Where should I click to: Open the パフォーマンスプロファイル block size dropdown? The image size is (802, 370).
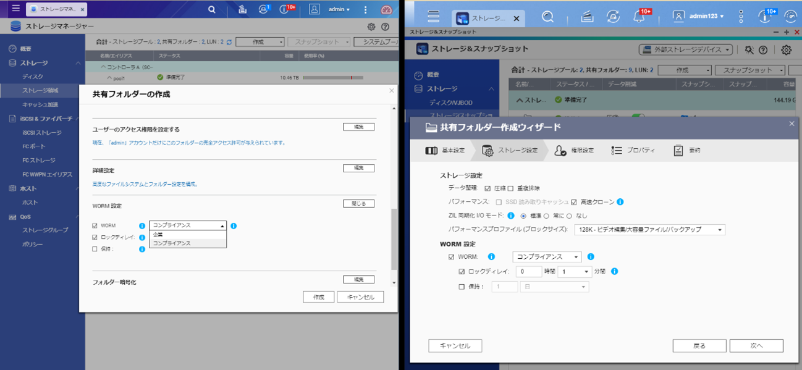(649, 230)
